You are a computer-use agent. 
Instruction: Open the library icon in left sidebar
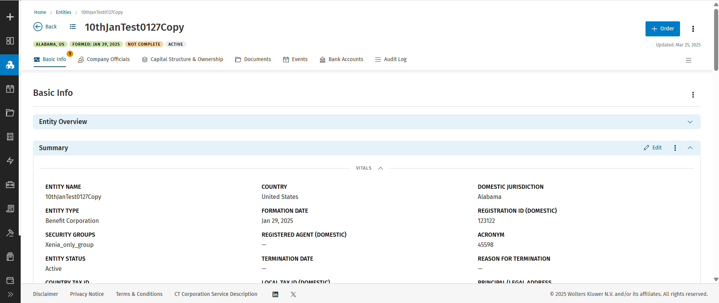tap(10, 257)
